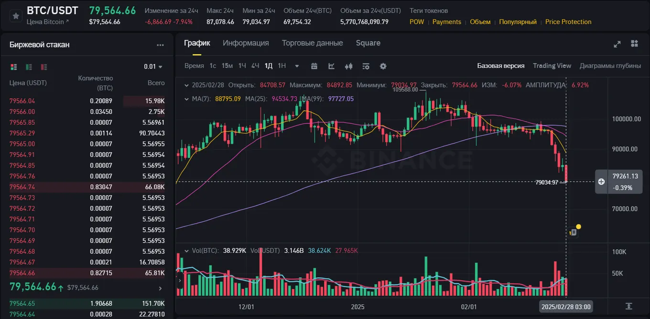
Task: Open the chart date range calendar icon
Action: [x=314, y=66]
